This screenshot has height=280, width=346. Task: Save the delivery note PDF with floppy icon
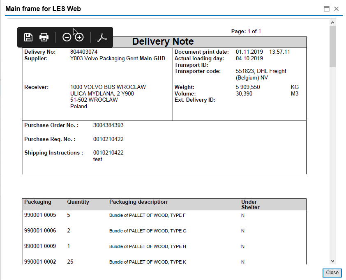point(28,37)
